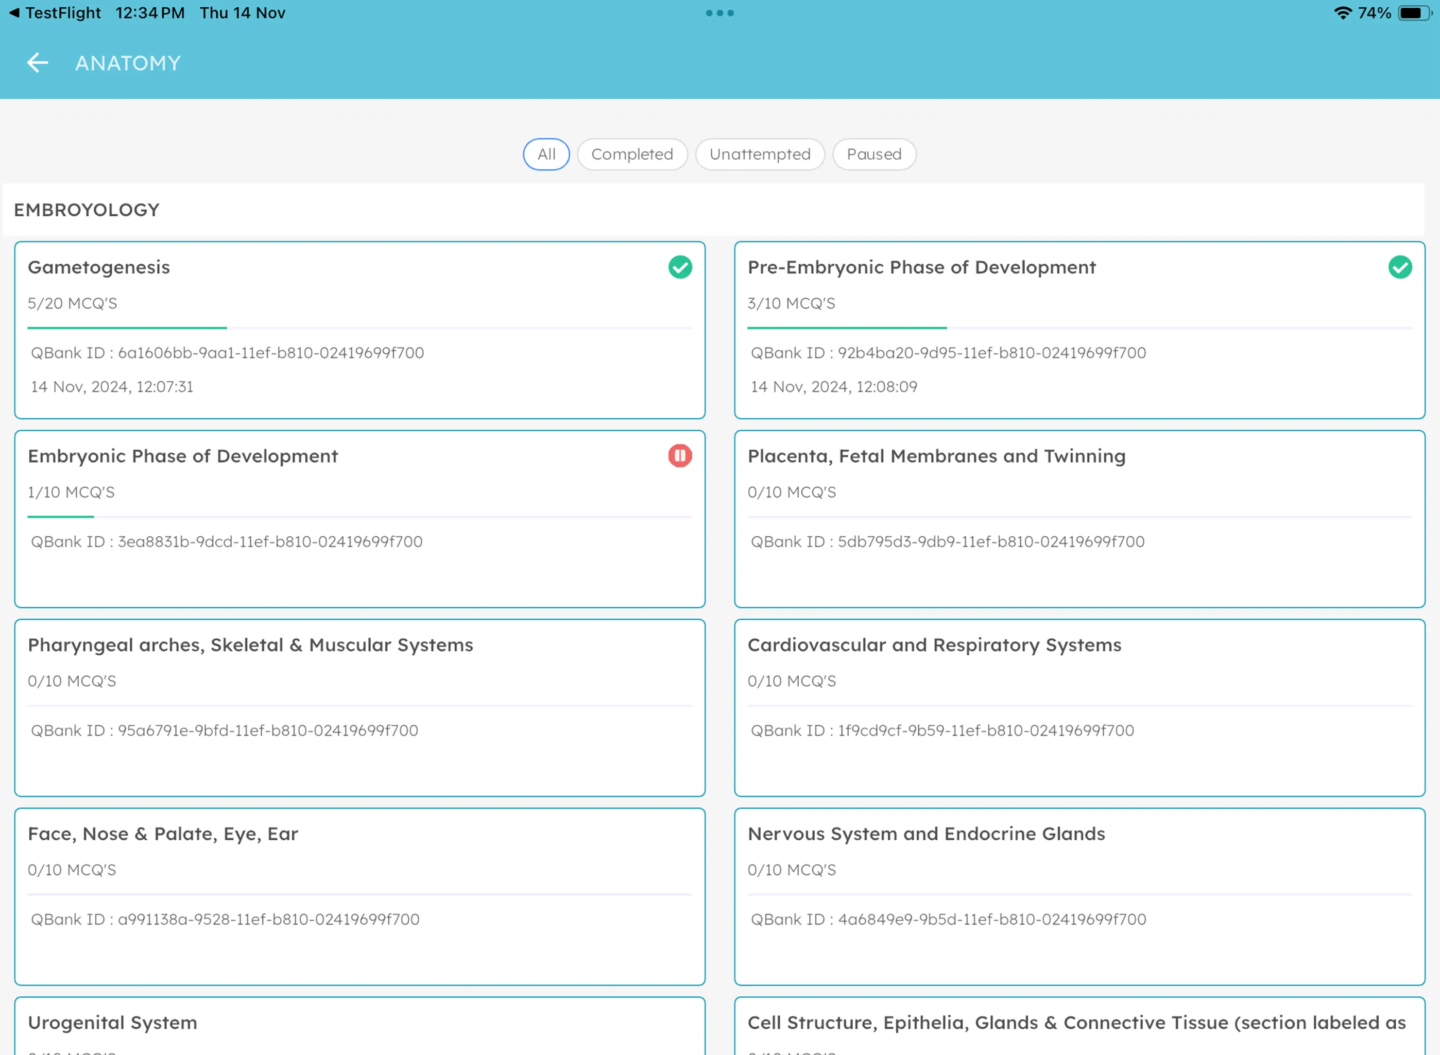Open the Urogenital System card
This screenshot has width=1440, height=1055.
click(x=360, y=1026)
